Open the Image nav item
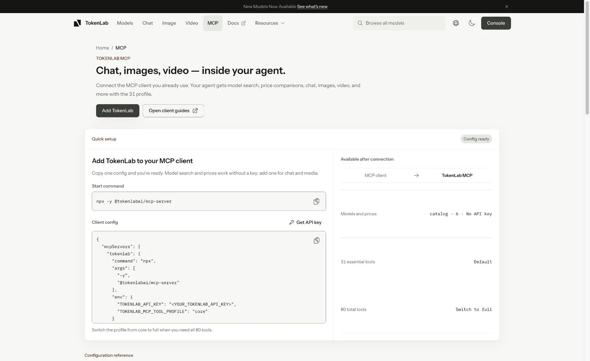This screenshot has width=590, height=361. (x=169, y=23)
